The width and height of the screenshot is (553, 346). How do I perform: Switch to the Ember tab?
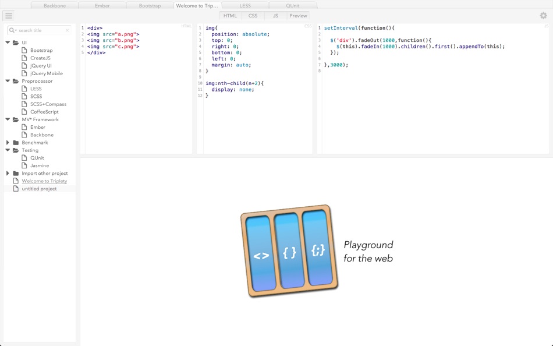pos(102,6)
